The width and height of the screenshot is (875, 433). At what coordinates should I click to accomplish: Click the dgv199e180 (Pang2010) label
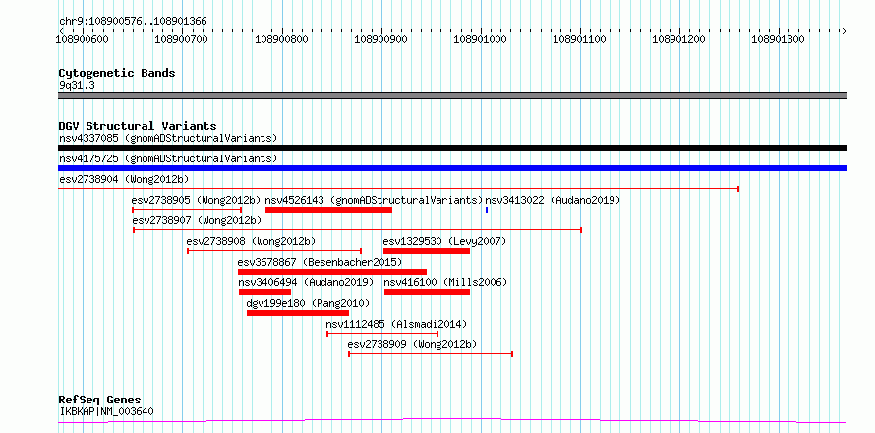click(308, 303)
